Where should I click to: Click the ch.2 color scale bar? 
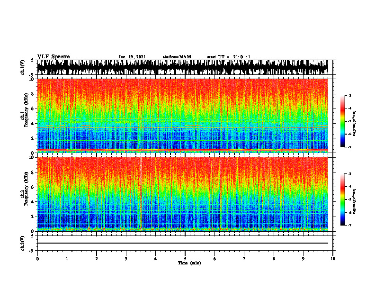tap(343, 199)
